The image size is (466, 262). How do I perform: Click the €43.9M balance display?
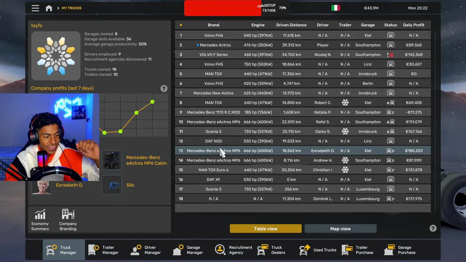click(x=371, y=8)
